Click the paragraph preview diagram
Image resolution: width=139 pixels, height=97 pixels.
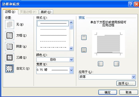click(x=108, y=44)
